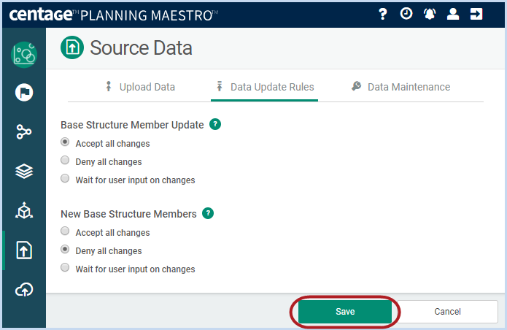Viewport: 507px width, 330px height.
Task: Click the Base Structure Member Update heading
Action: [x=132, y=125]
